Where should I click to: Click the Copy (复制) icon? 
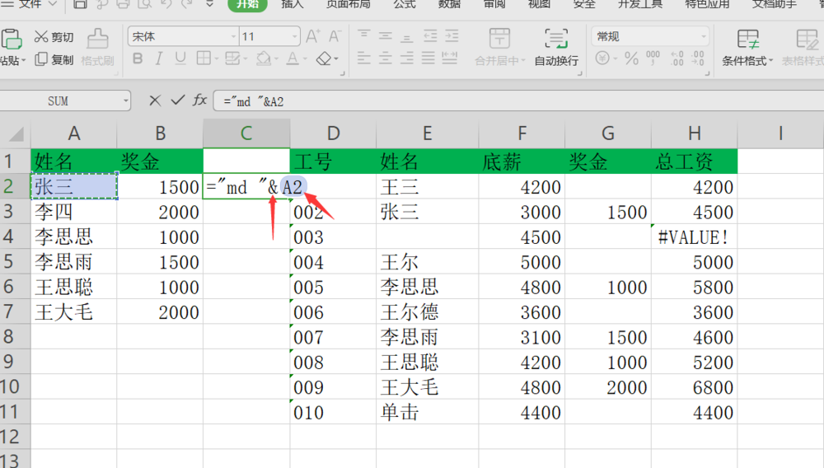41,59
